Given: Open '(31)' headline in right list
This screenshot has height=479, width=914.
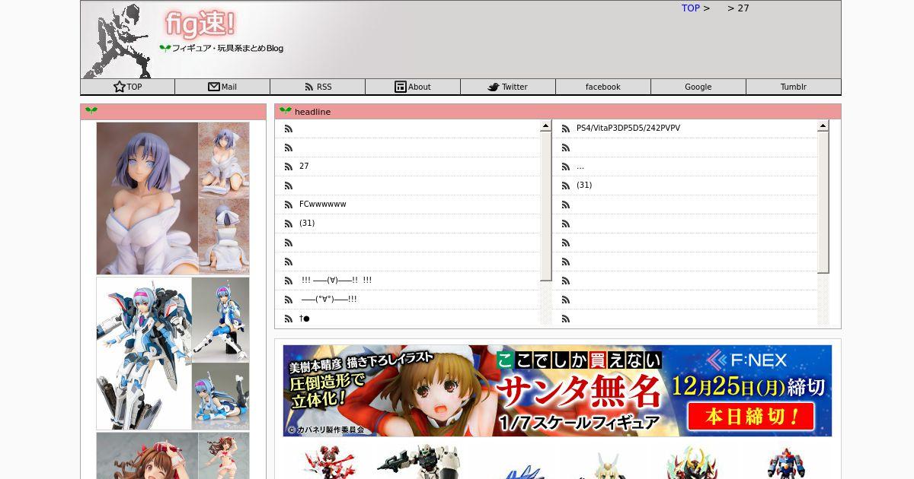Looking at the screenshot, I should [584, 186].
